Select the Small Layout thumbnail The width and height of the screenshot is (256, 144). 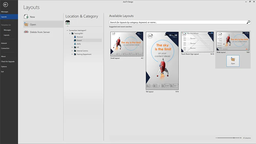[127, 44]
